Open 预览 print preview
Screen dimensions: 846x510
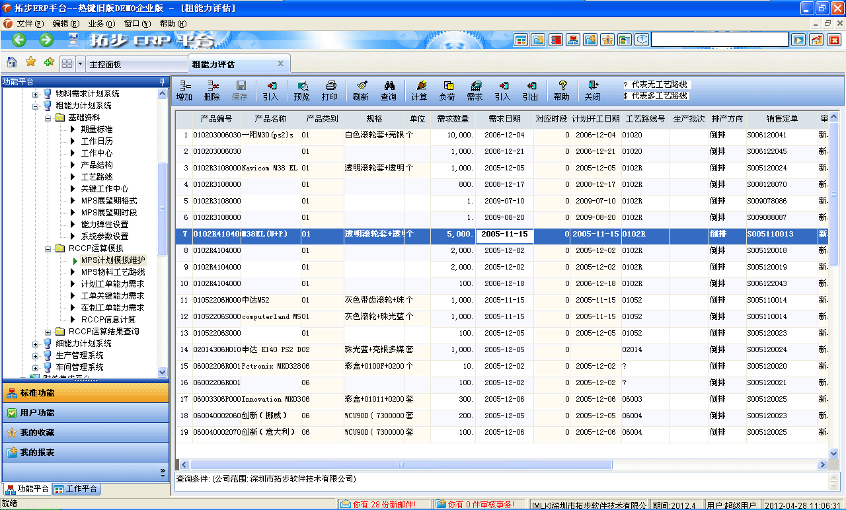(301, 91)
